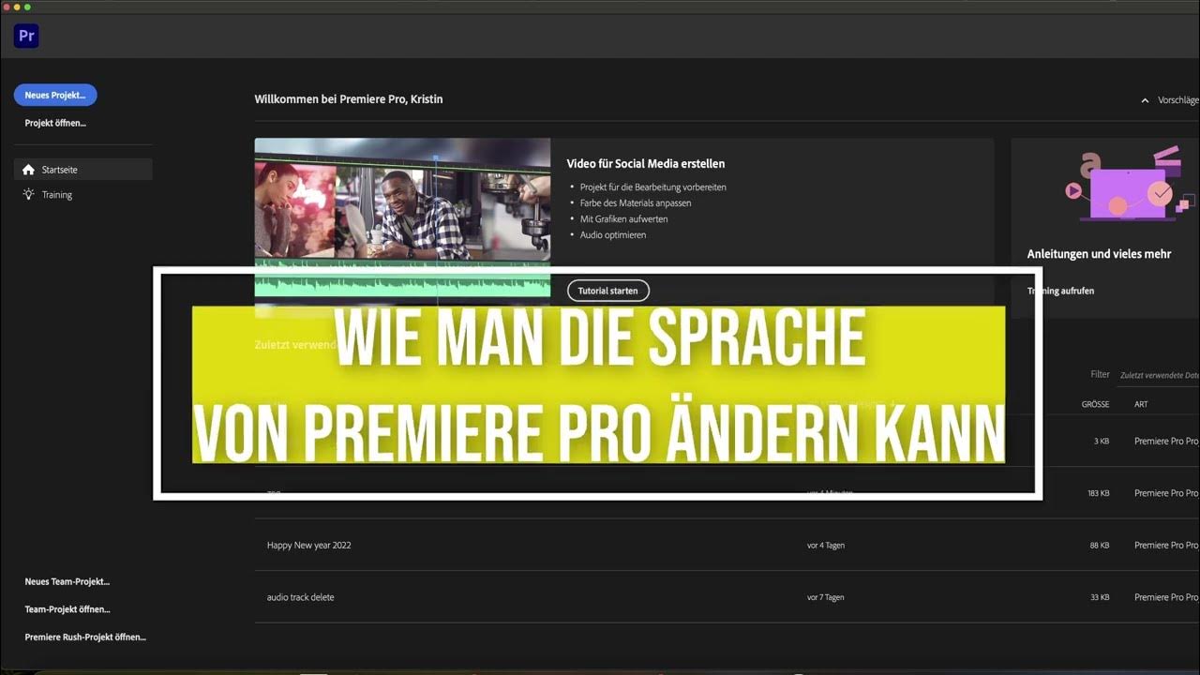Click the 'vor 4 Tagen' date cell
1200x675 pixels.
(826, 545)
